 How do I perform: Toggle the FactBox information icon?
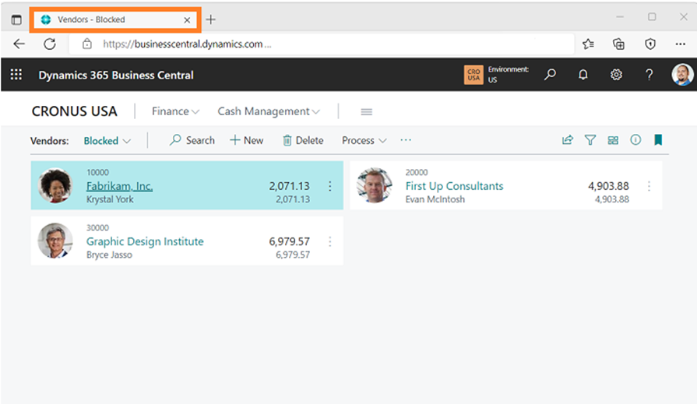click(x=635, y=140)
